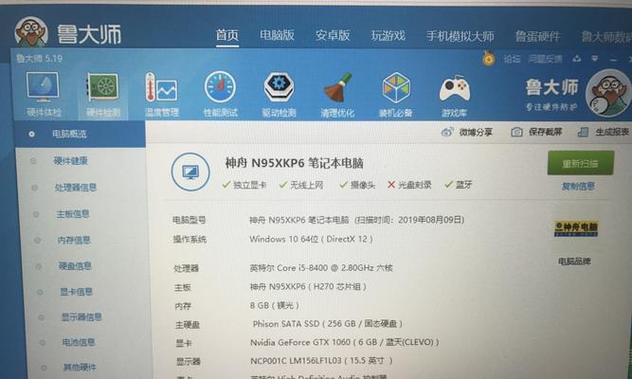Click the 鲁大师 logo on the website header
This screenshot has height=379, width=632.
point(67,32)
